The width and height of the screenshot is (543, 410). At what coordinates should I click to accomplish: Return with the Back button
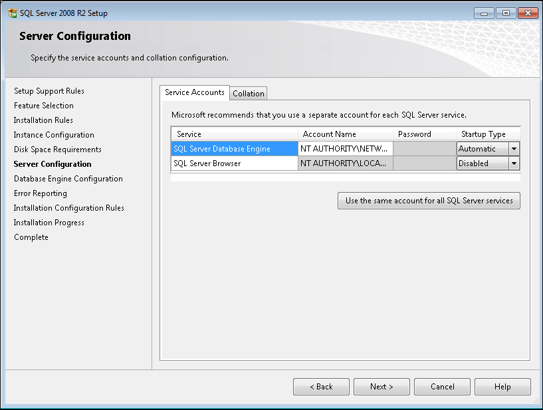point(321,387)
